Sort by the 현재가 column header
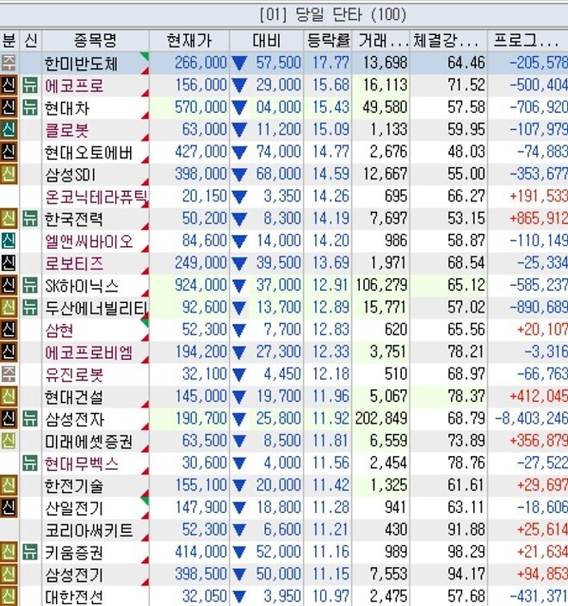The width and height of the screenshot is (568, 606). click(189, 40)
